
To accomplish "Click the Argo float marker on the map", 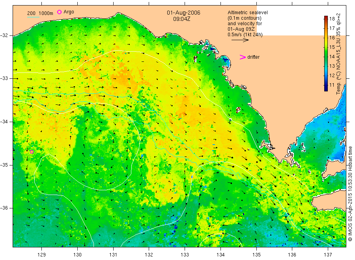I will [32, 152].
